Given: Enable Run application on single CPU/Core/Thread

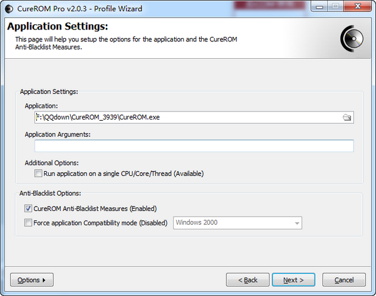Looking at the screenshot, I should (x=38, y=173).
